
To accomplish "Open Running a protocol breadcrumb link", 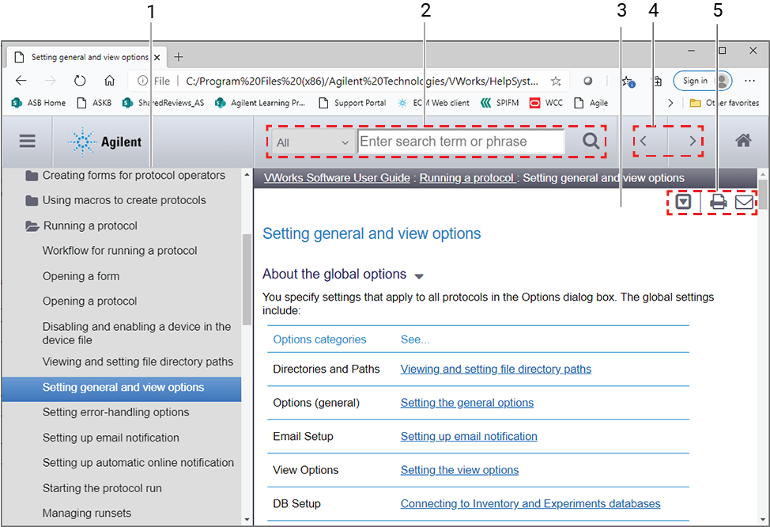I will 466,178.
